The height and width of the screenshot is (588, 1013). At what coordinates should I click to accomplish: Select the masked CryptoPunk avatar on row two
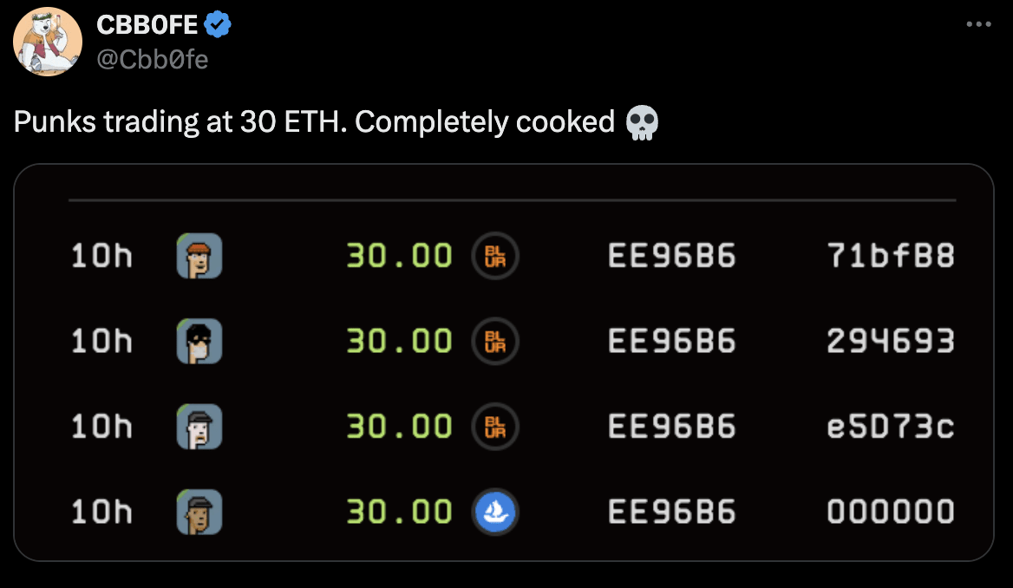[x=199, y=341]
